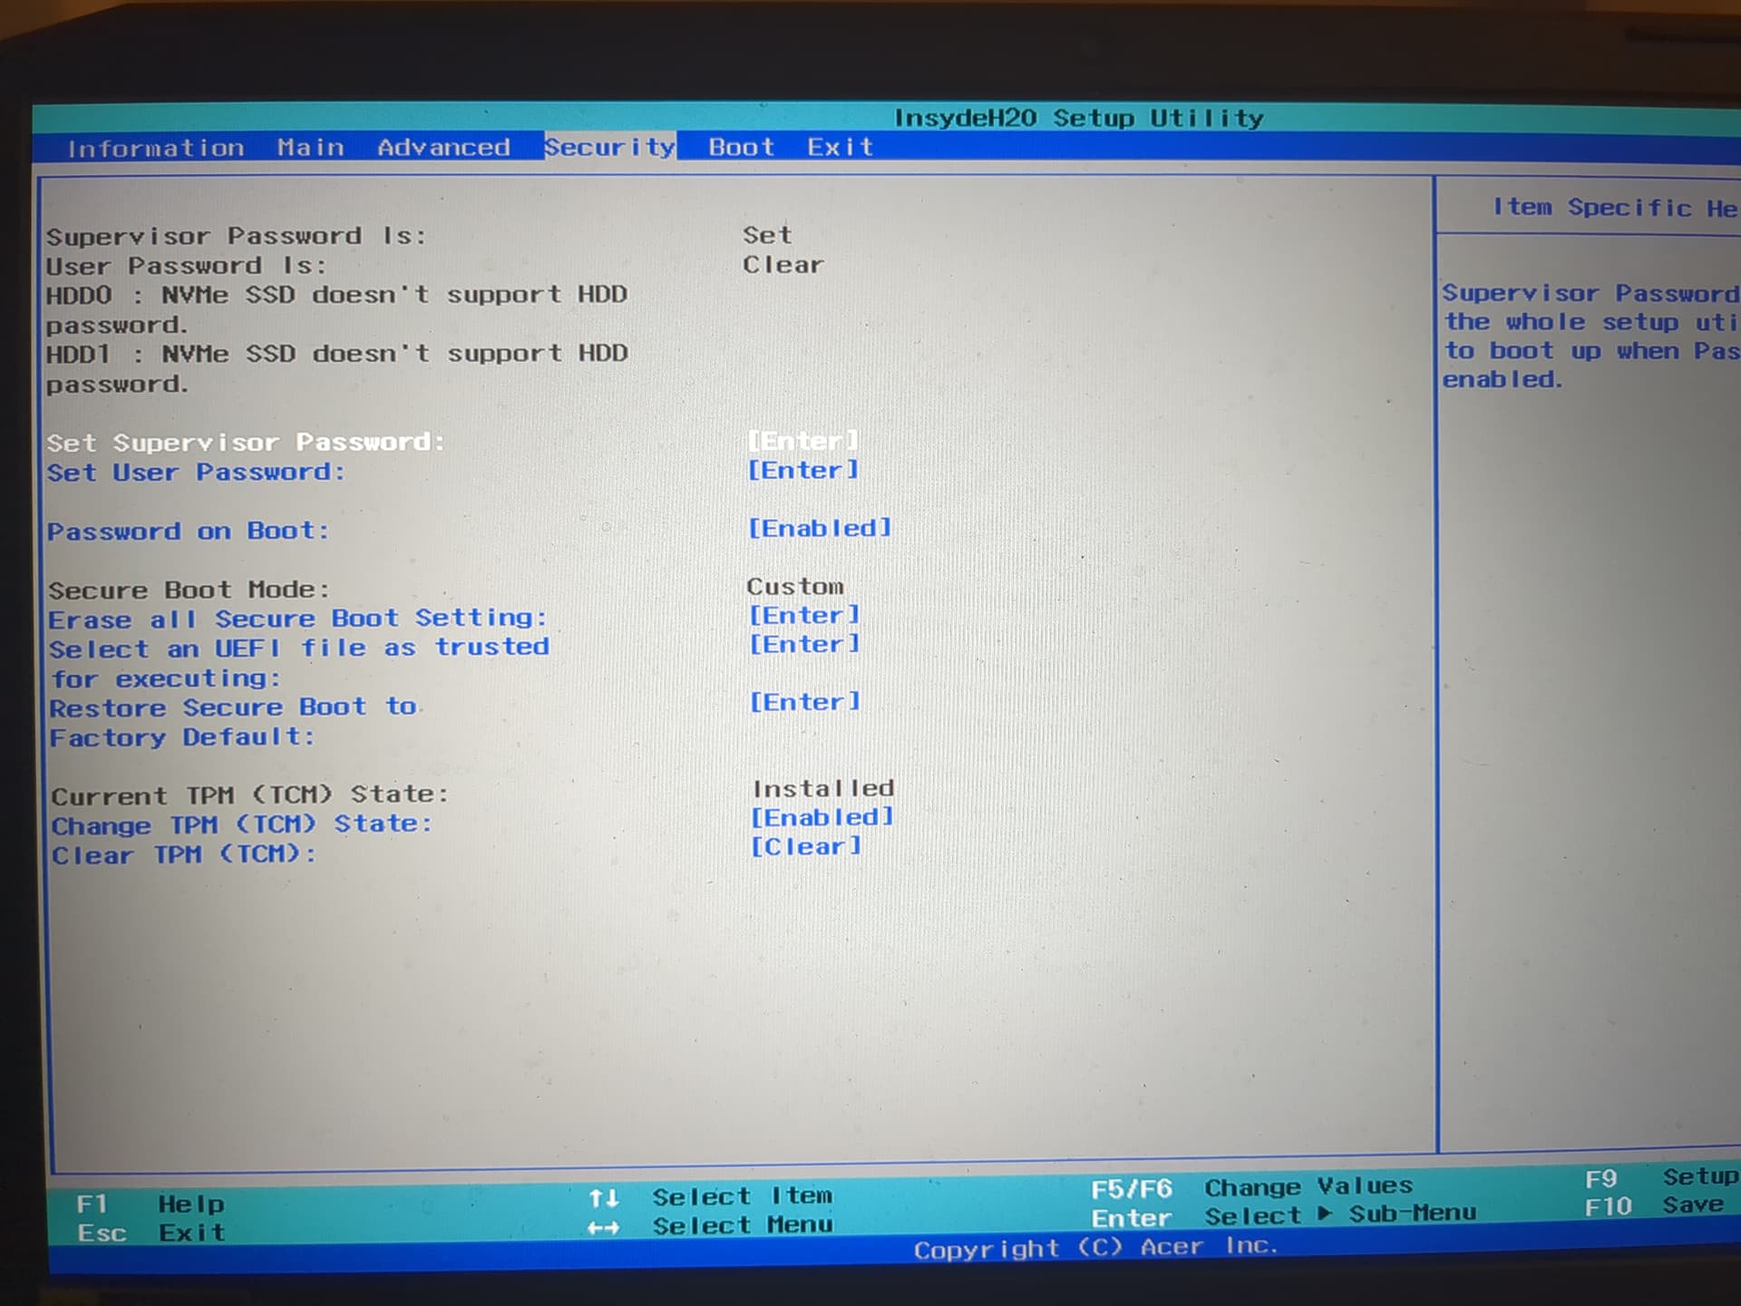1741x1306 pixels.
Task: Choose Set User Password entry
Action: tap(196, 473)
